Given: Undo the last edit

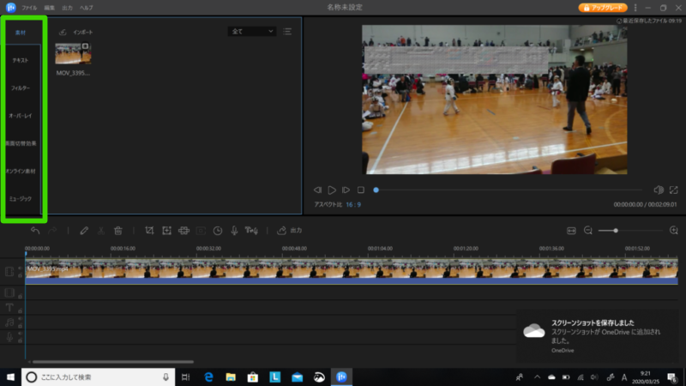Looking at the screenshot, I should pos(35,231).
